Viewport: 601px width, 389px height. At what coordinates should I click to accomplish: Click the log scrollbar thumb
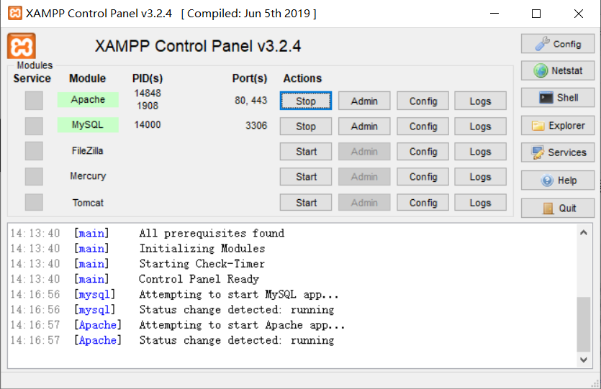click(x=583, y=323)
